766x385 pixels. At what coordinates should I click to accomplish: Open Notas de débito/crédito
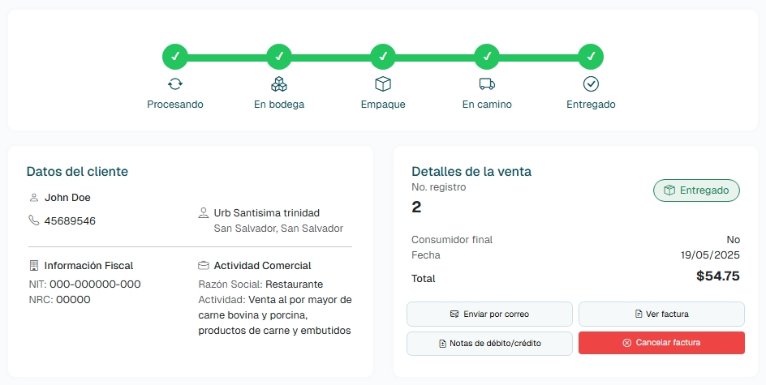tap(489, 343)
